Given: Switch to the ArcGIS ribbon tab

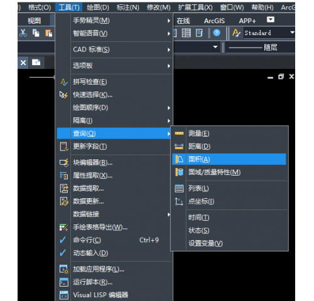Looking at the screenshot, I should tap(214, 21).
